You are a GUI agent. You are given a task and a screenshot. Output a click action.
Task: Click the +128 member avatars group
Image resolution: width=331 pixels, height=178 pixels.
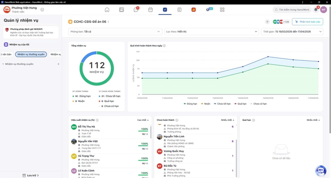[281, 22]
